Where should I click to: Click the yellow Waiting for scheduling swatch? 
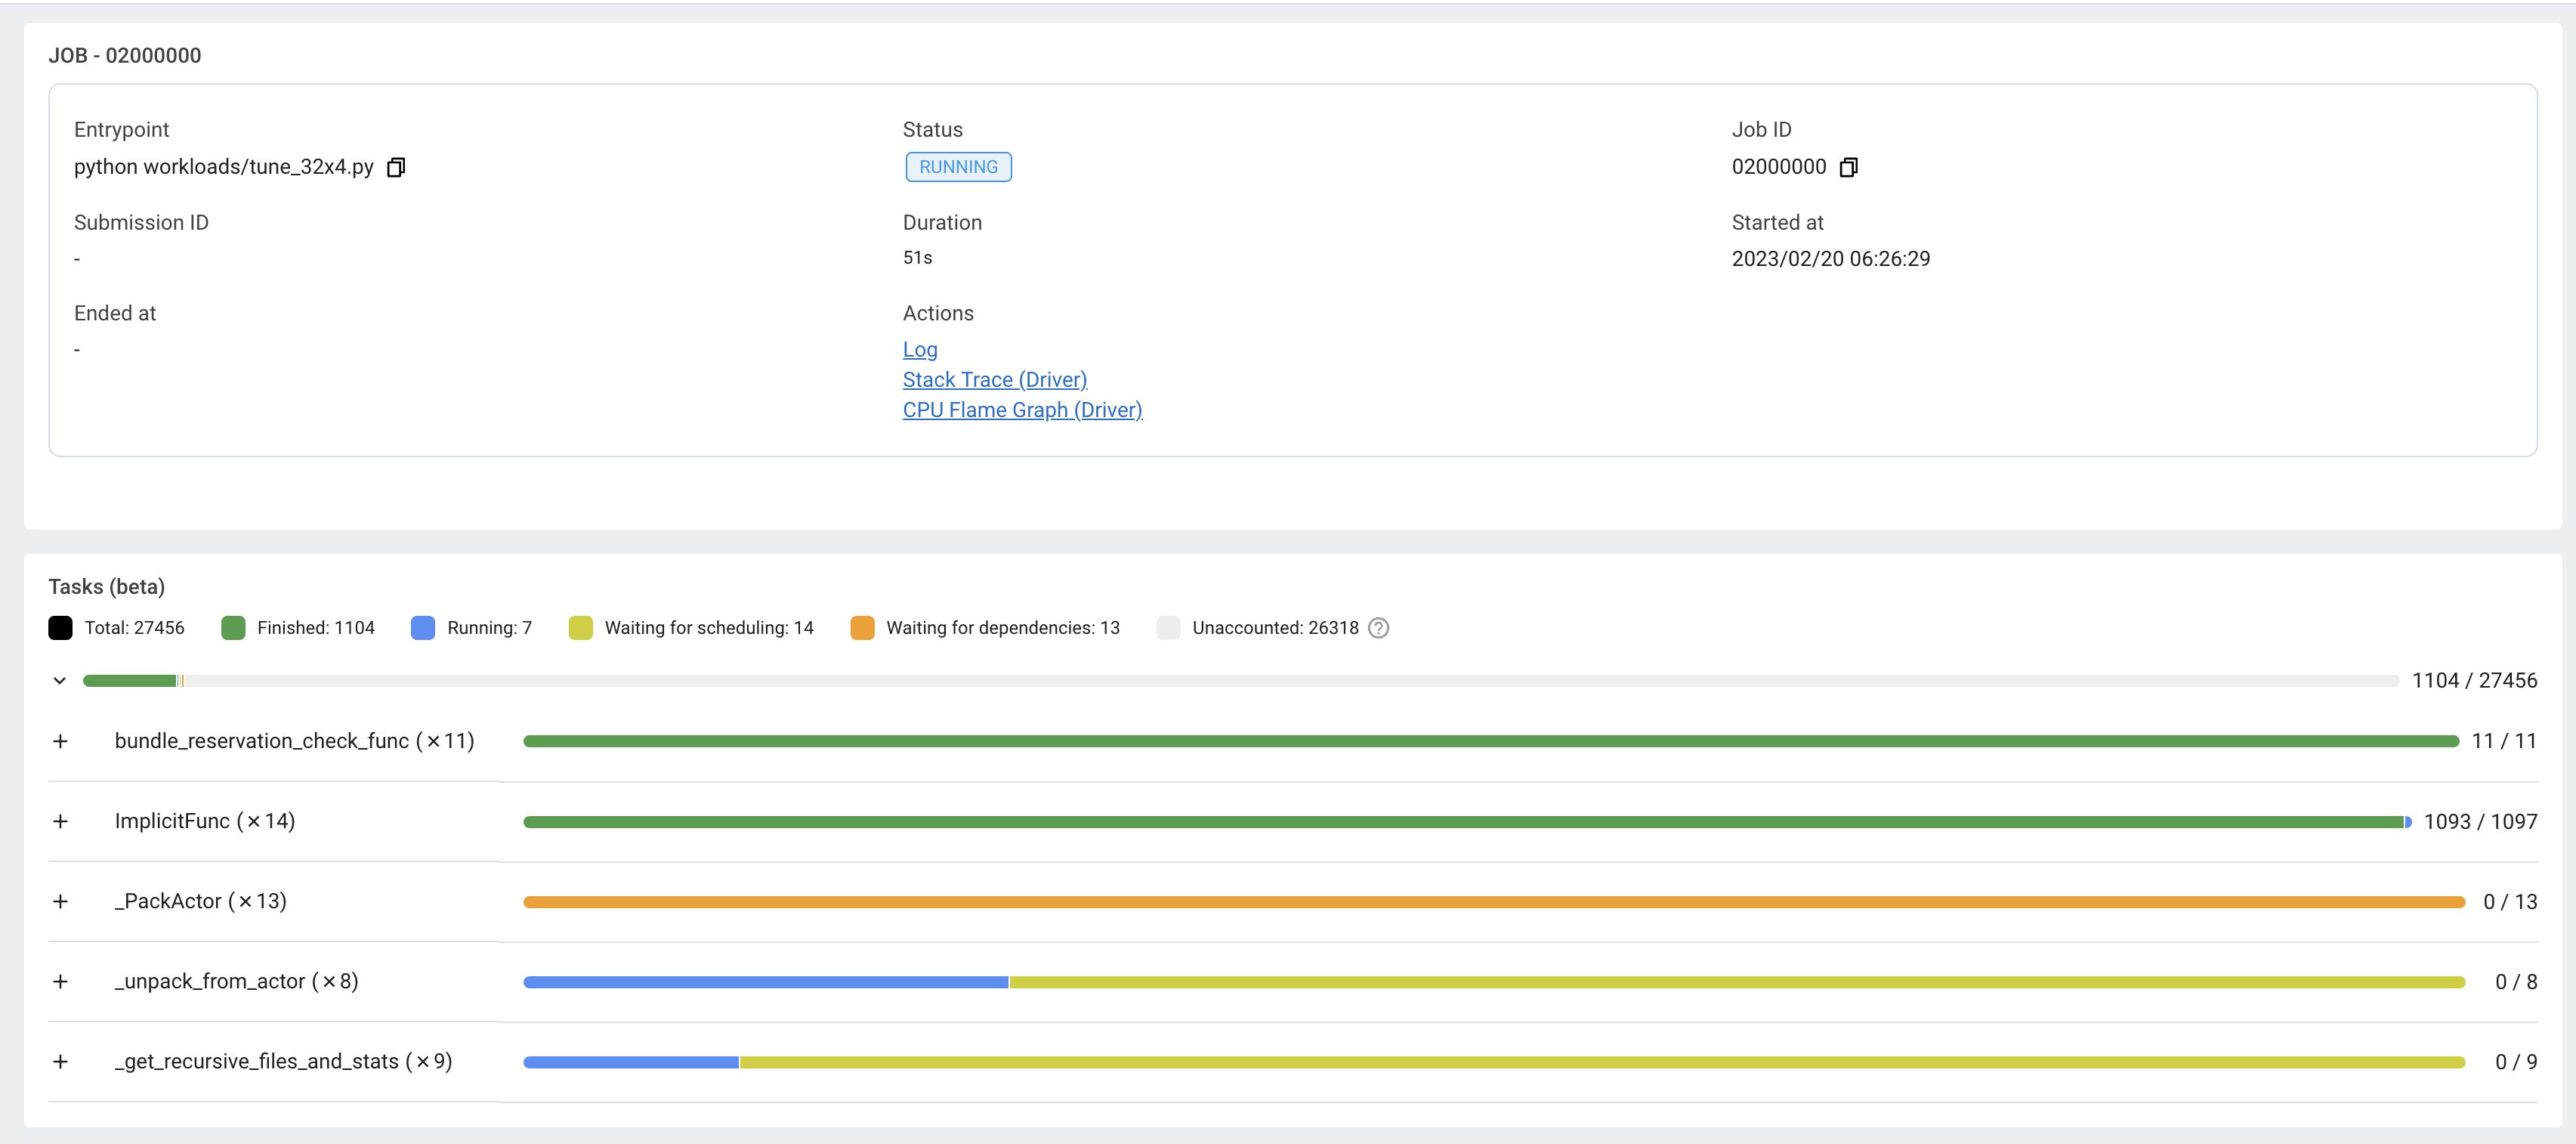coord(580,628)
